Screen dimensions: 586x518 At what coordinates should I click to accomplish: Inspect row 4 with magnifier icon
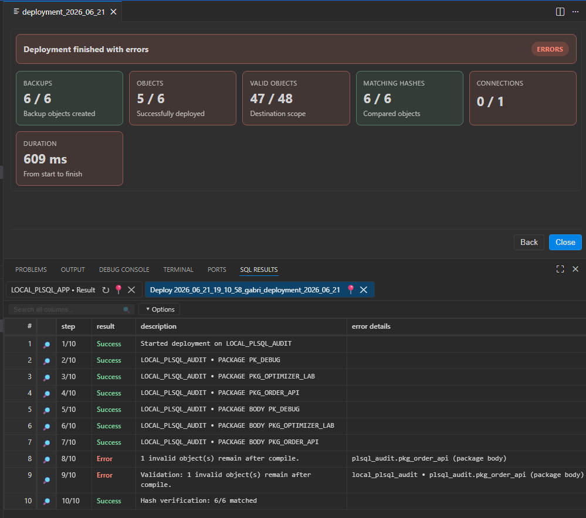point(47,394)
